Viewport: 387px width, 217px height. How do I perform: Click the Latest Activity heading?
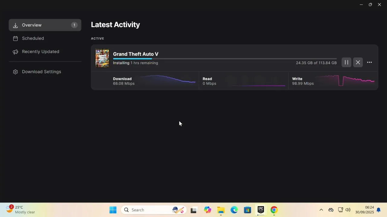[x=115, y=25]
